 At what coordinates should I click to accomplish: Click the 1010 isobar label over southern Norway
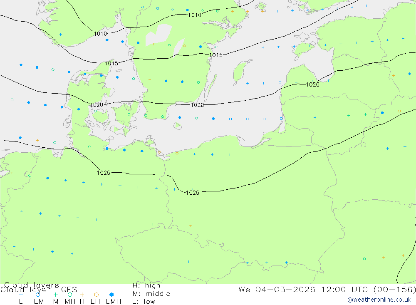coord(101,34)
